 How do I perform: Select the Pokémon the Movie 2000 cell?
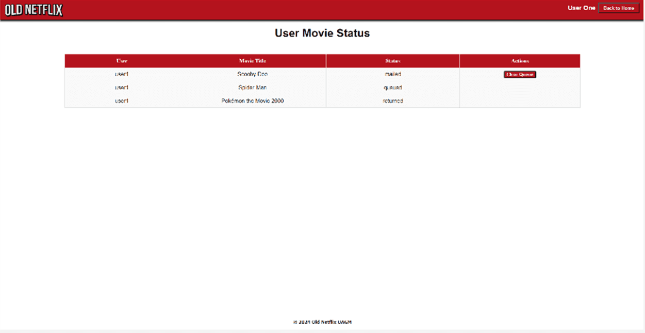point(253,101)
